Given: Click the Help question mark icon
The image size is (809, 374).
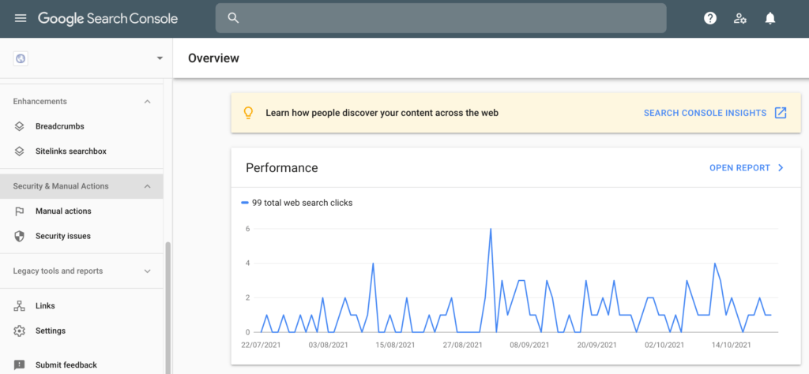Looking at the screenshot, I should point(710,18).
